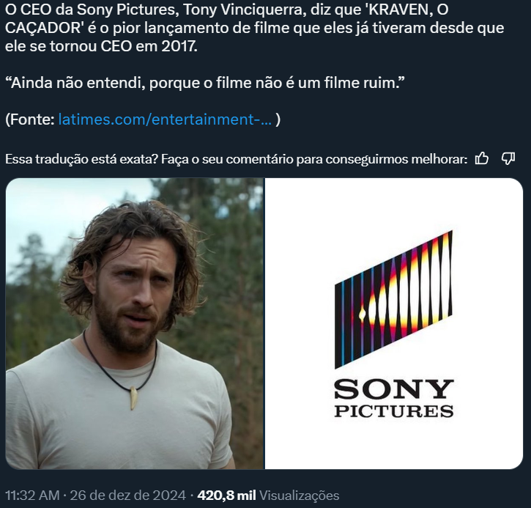This screenshot has height=508, width=531.
Task: Click the PICTURES word under SONY
Action: [x=393, y=411]
